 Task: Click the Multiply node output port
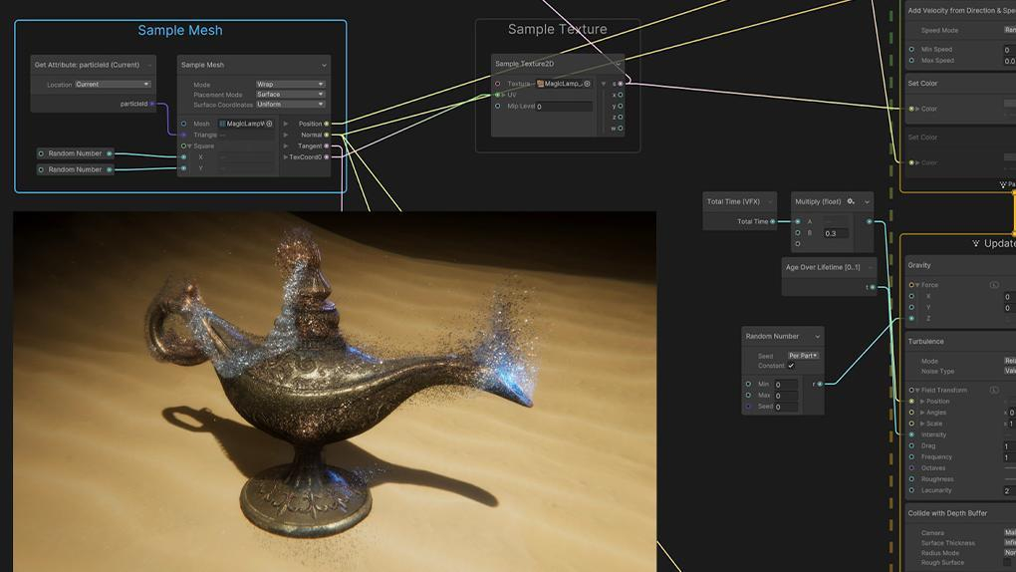[869, 222]
